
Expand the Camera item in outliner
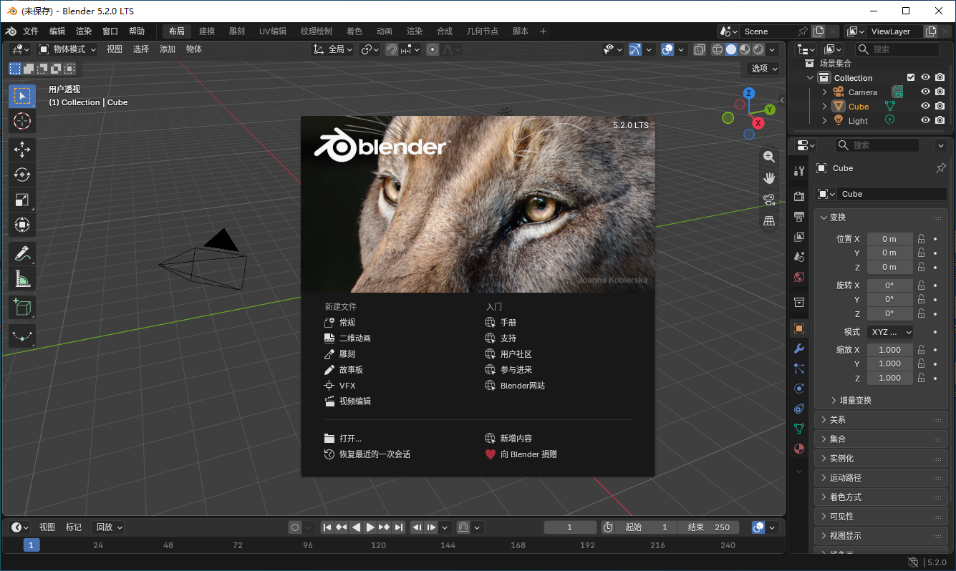[824, 92]
